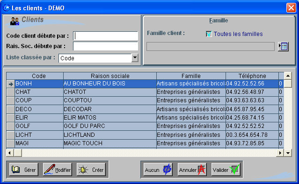
Task: Sort by the Raison sociale column header
Action: pos(110,76)
